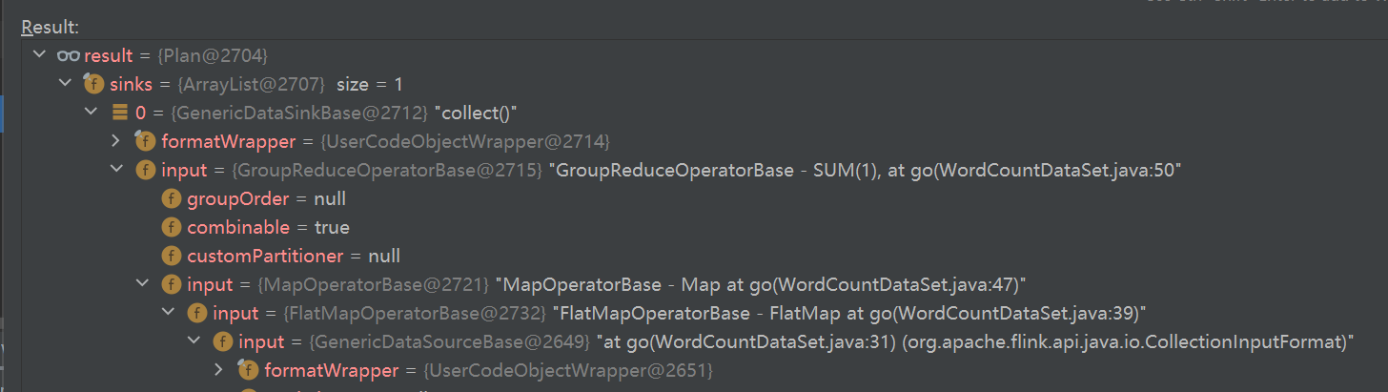Screen dimensions: 1388x392
Task: Expand formatWrapper UserCodeObjectWrapper@2651
Action: click(219, 369)
